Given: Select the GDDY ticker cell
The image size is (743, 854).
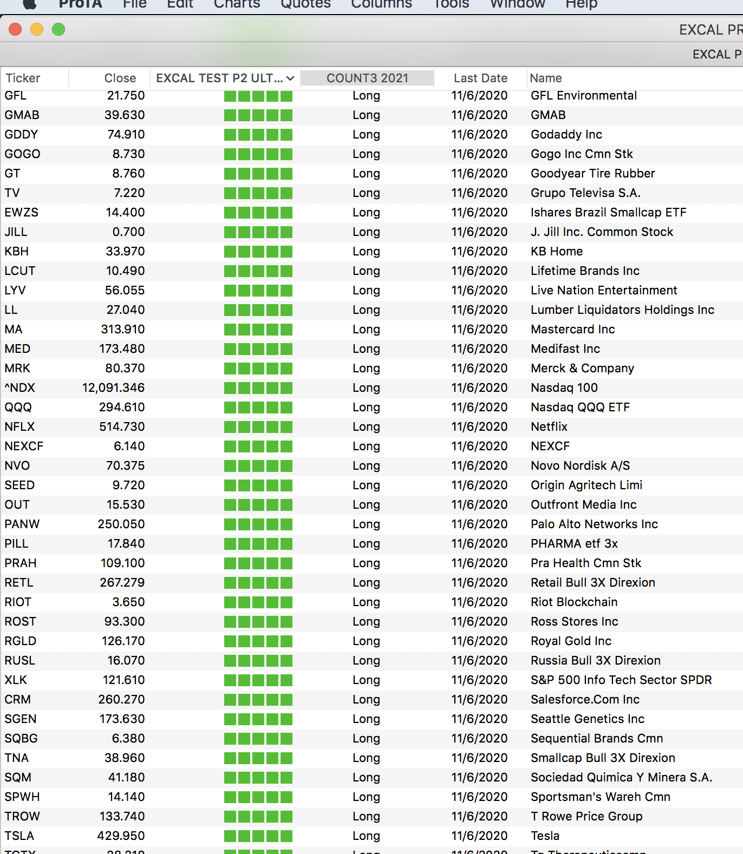Looking at the screenshot, I should 21,135.
